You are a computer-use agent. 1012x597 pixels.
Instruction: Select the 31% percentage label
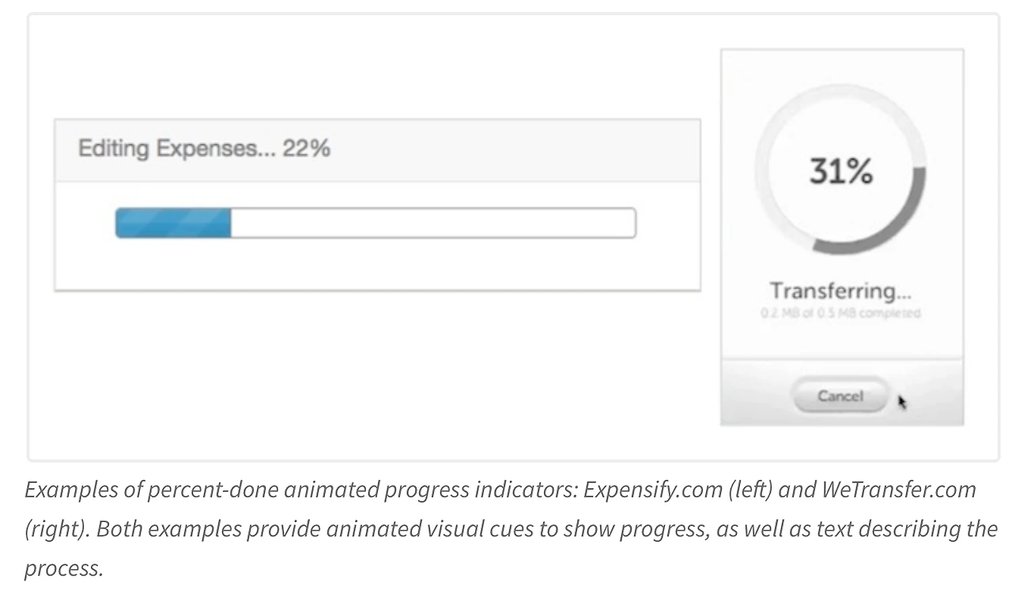(x=840, y=171)
